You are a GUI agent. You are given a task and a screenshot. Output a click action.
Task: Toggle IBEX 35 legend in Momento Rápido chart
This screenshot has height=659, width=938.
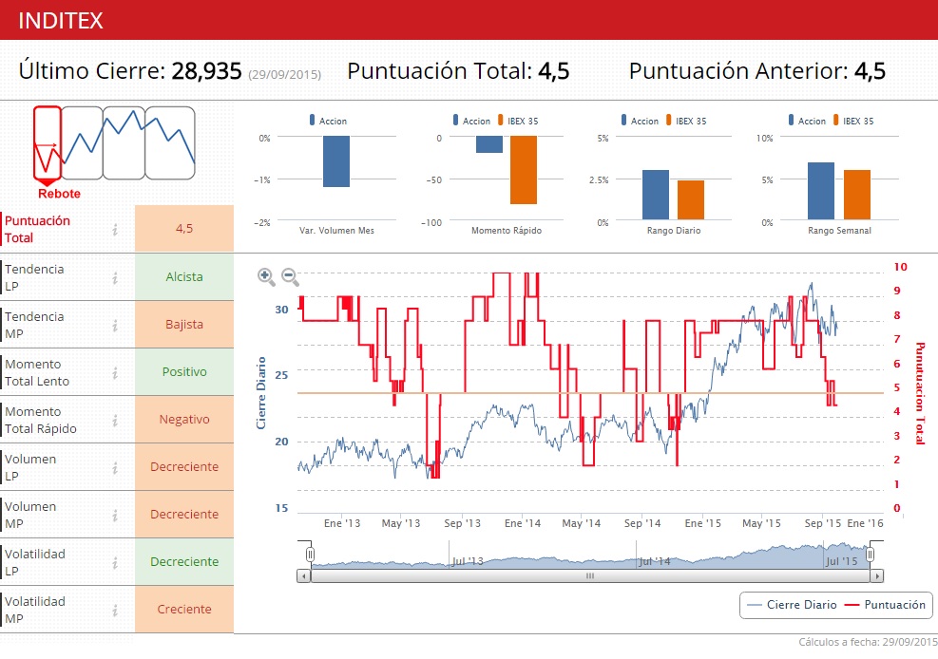[518, 121]
